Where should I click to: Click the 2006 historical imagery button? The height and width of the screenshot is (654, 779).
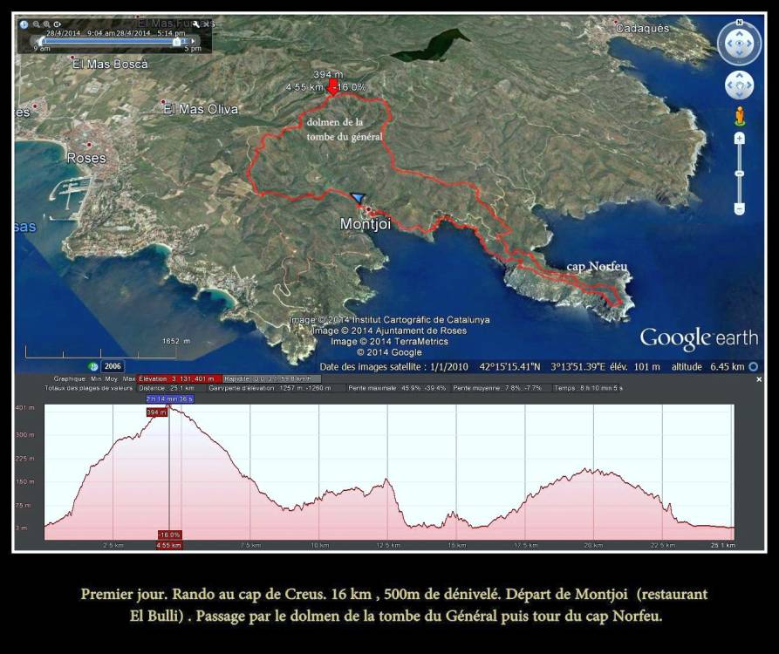(113, 366)
